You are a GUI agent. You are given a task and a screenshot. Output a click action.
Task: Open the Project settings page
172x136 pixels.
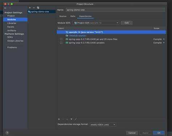coord(11,16)
